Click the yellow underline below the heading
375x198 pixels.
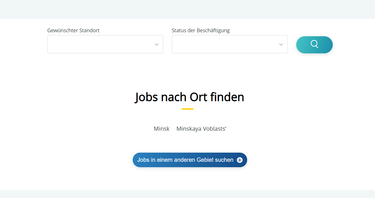pyautogui.click(x=187, y=109)
